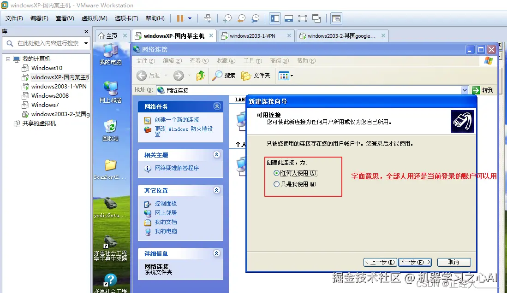This screenshot has width=507, height=293.
Task: Click 搜索 search toolbar button
Action: [224, 76]
